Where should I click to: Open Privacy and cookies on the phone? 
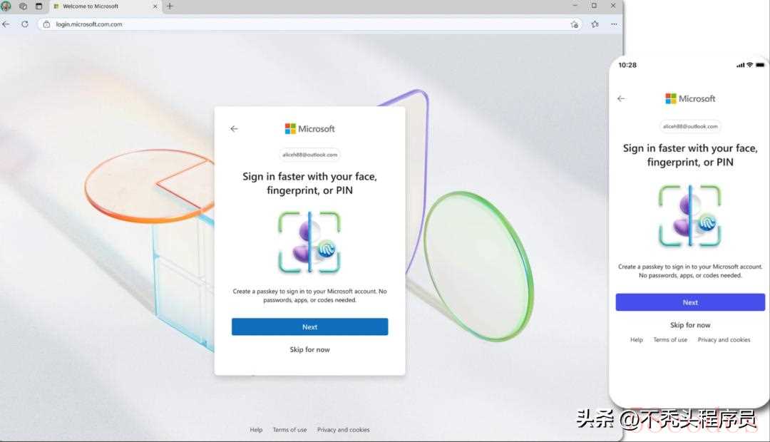[724, 340]
